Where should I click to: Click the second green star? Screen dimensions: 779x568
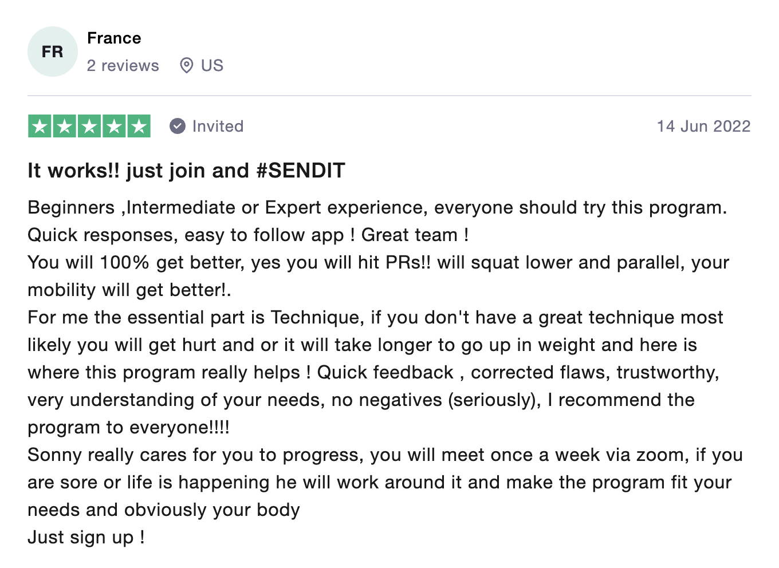(65, 126)
